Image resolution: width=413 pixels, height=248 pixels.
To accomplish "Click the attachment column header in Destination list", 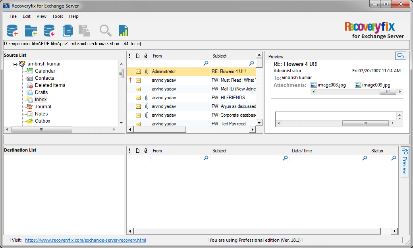I will coord(146,151).
